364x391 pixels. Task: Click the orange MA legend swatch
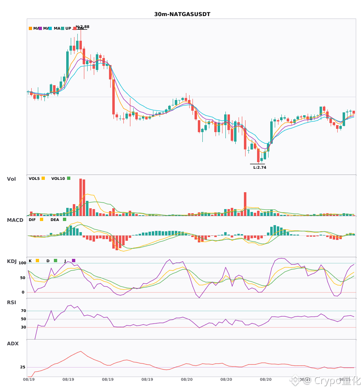coord(30,28)
